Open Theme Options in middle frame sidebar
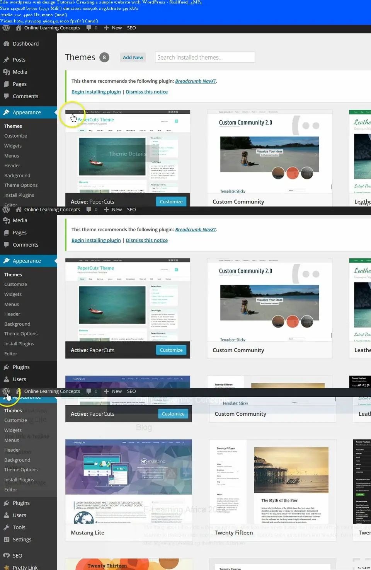371x570 pixels. coord(21,334)
